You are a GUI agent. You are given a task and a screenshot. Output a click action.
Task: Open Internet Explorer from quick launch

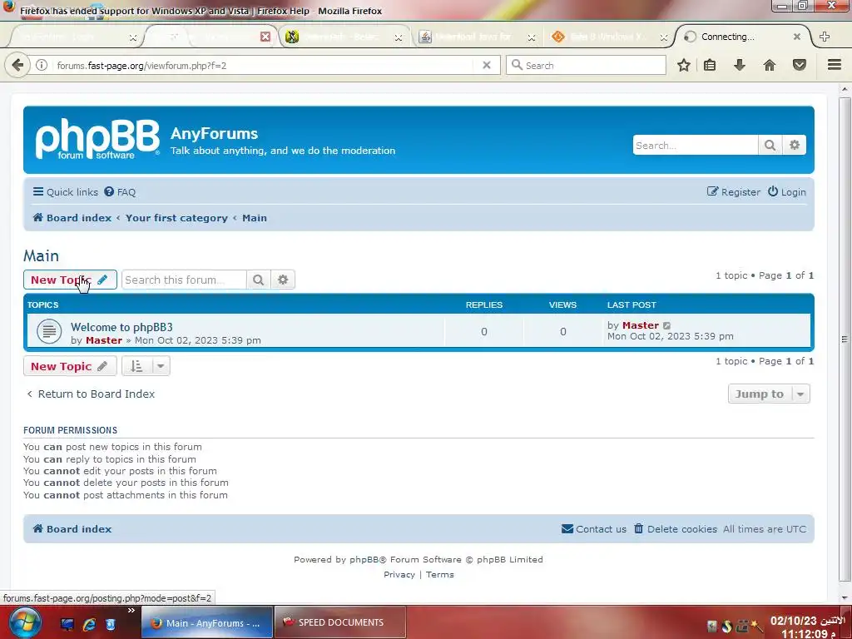[89, 624]
